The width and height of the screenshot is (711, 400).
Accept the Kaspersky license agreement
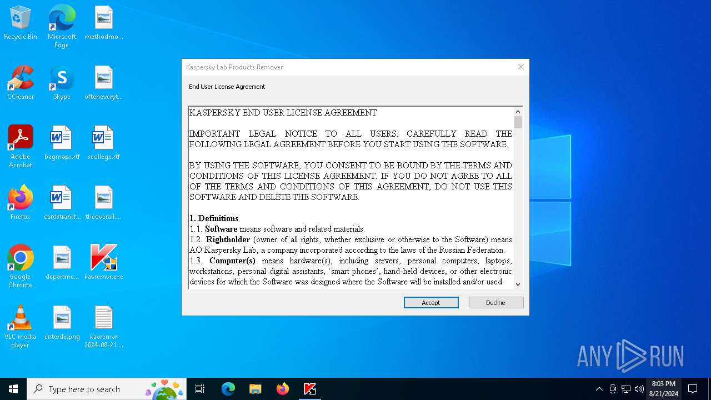click(x=431, y=303)
